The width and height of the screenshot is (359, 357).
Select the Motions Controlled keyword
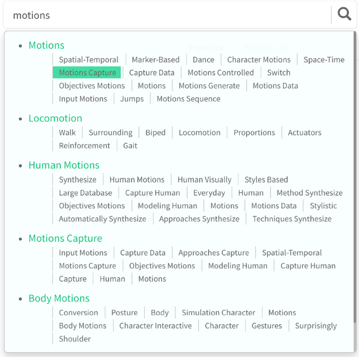[x=221, y=72]
